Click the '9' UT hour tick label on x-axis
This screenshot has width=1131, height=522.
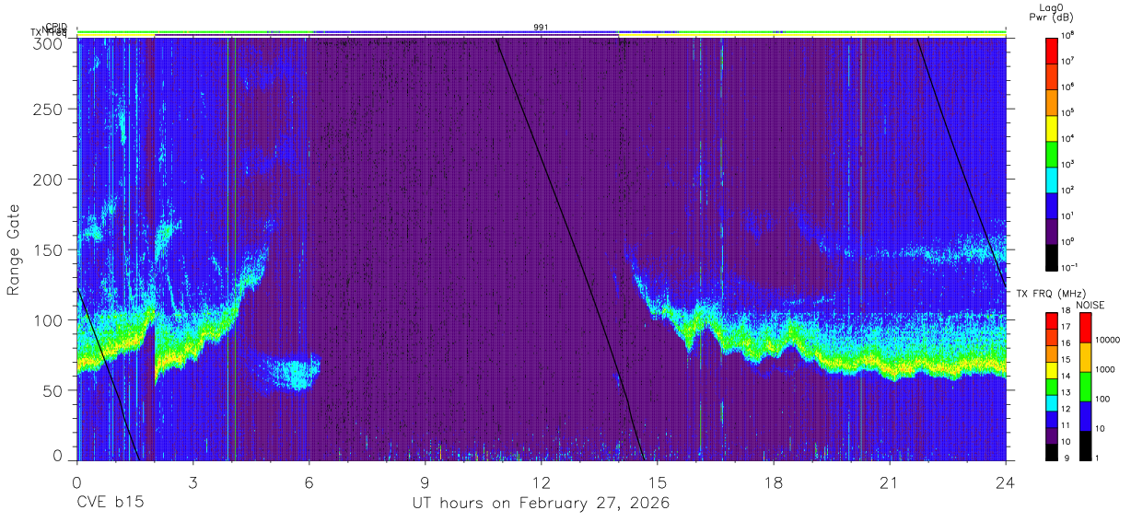pyautogui.click(x=425, y=482)
